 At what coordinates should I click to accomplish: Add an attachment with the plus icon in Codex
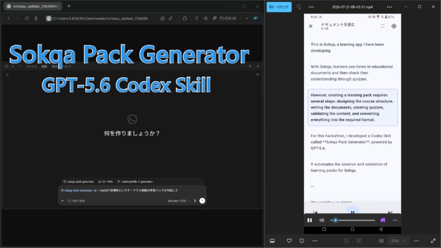[x=62, y=201]
